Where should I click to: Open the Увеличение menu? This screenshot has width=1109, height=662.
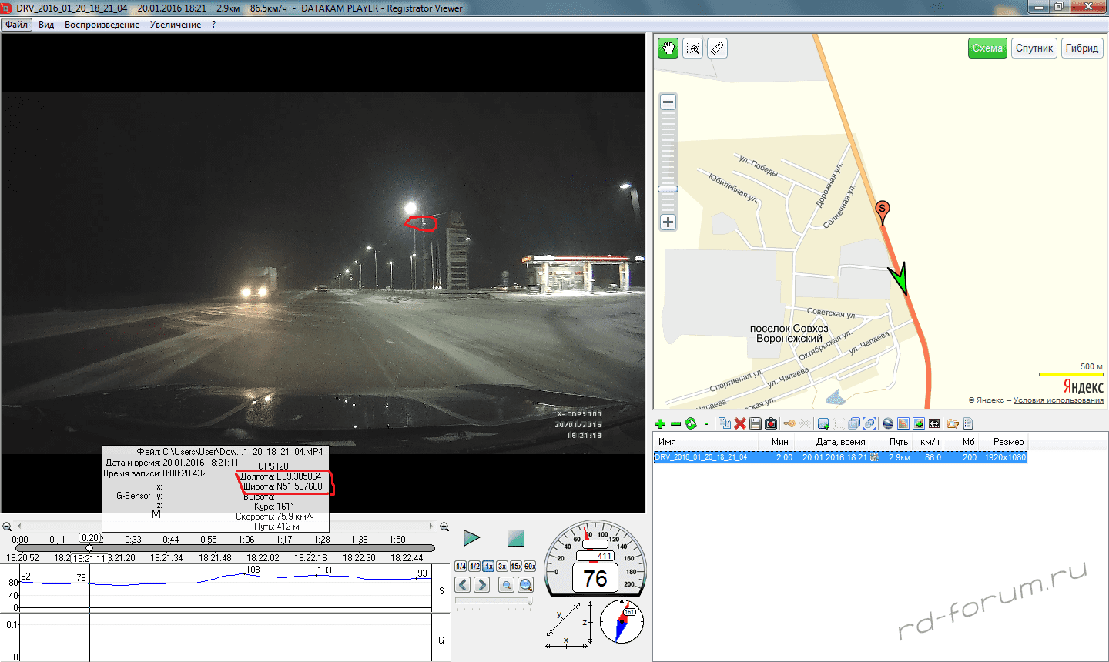[176, 25]
